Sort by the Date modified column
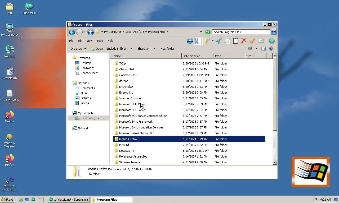The height and width of the screenshot is (203, 339). click(197, 56)
